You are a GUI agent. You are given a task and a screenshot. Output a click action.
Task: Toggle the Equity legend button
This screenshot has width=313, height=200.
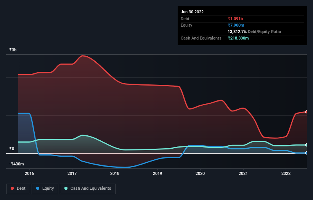45,189
